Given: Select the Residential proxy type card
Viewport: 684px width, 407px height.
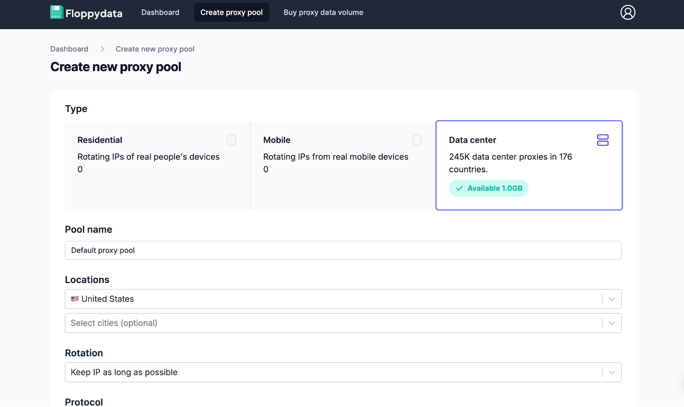Looking at the screenshot, I should [x=157, y=165].
